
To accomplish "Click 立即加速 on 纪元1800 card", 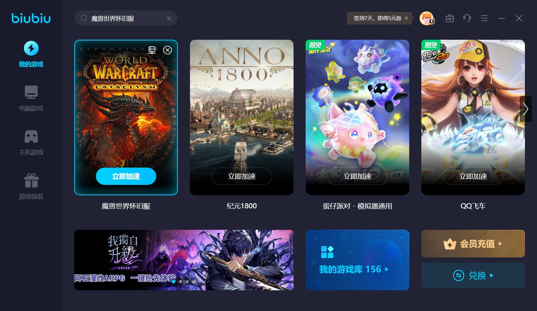I will pos(242,176).
